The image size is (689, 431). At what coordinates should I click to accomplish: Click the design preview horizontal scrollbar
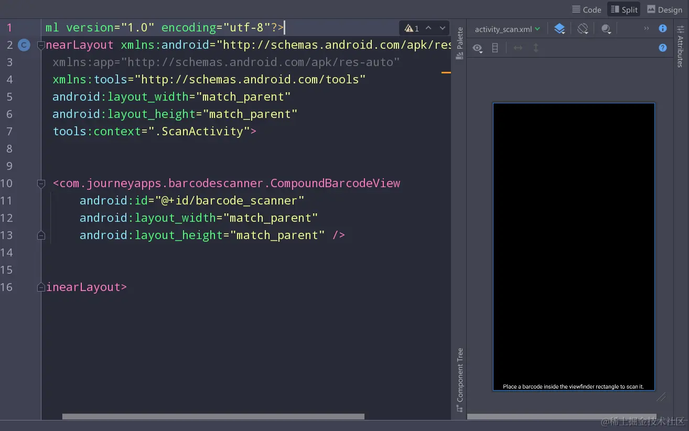tap(562, 416)
